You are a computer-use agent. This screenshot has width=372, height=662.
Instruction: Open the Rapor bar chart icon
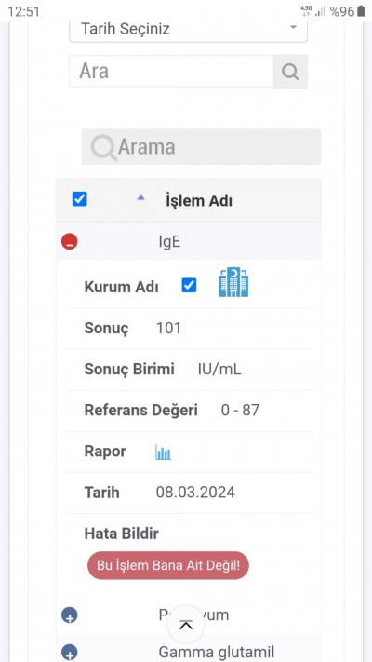pos(164,453)
